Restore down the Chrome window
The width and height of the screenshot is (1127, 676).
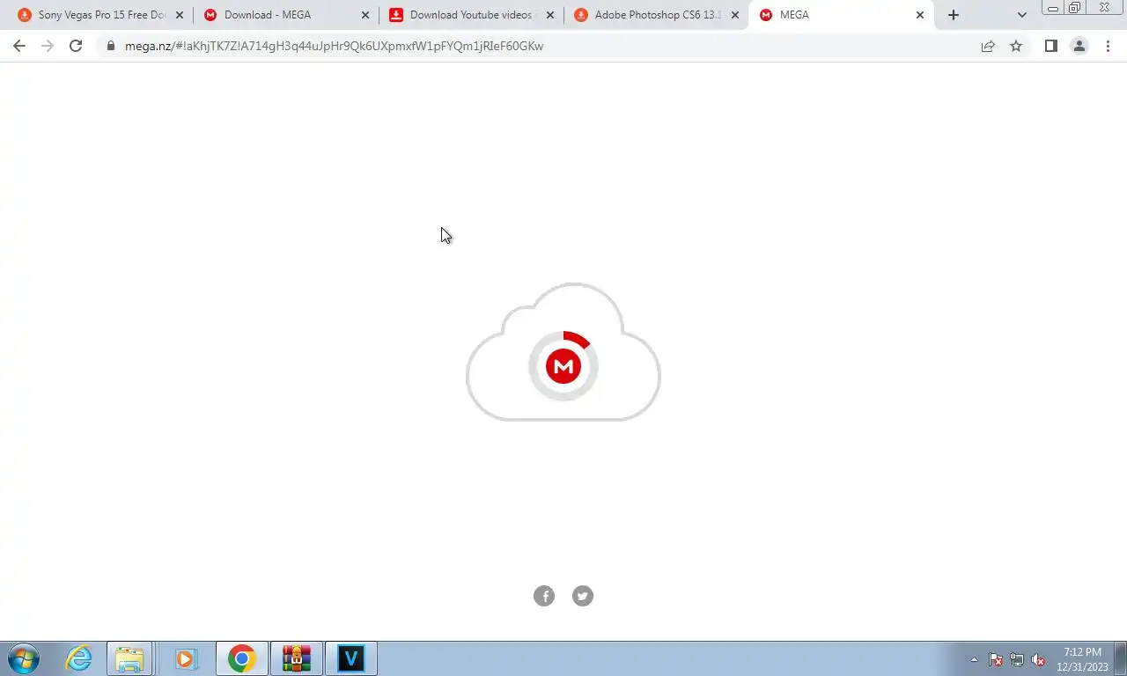click(1074, 8)
